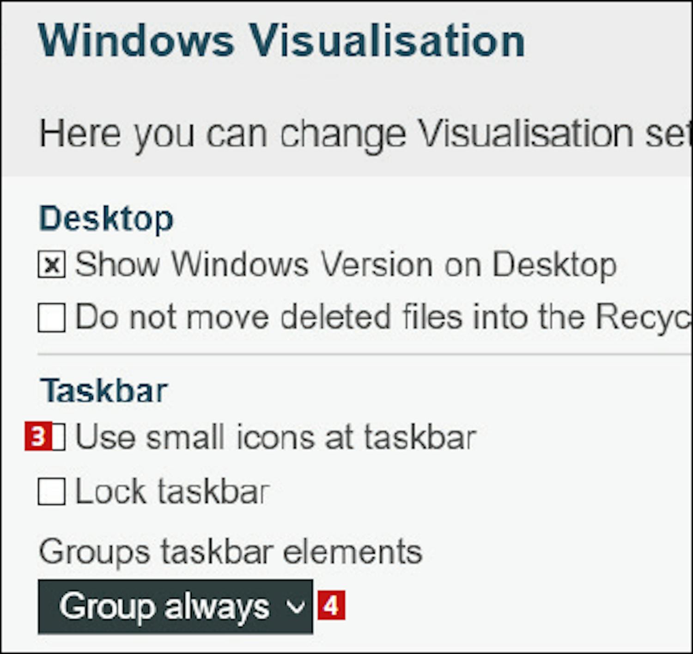This screenshot has height=654, width=693.
Task: Click the Groups taskbar elements label
Action: [231, 552]
